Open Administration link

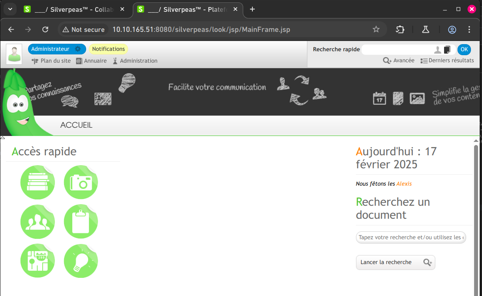point(135,61)
